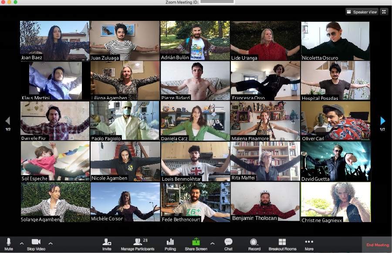The image size is (392, 253).
Task: Click End Meeting
Action: pos(377,245)
